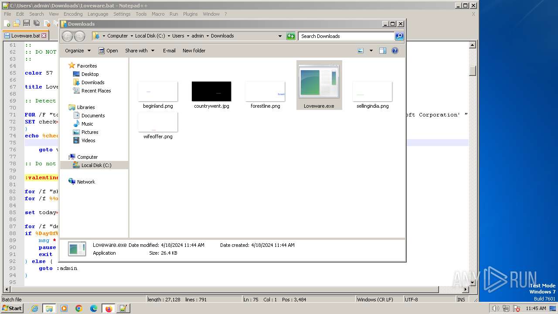Open Language menu in Notepad++
This screenshot has height=314, width=558.
98,14
